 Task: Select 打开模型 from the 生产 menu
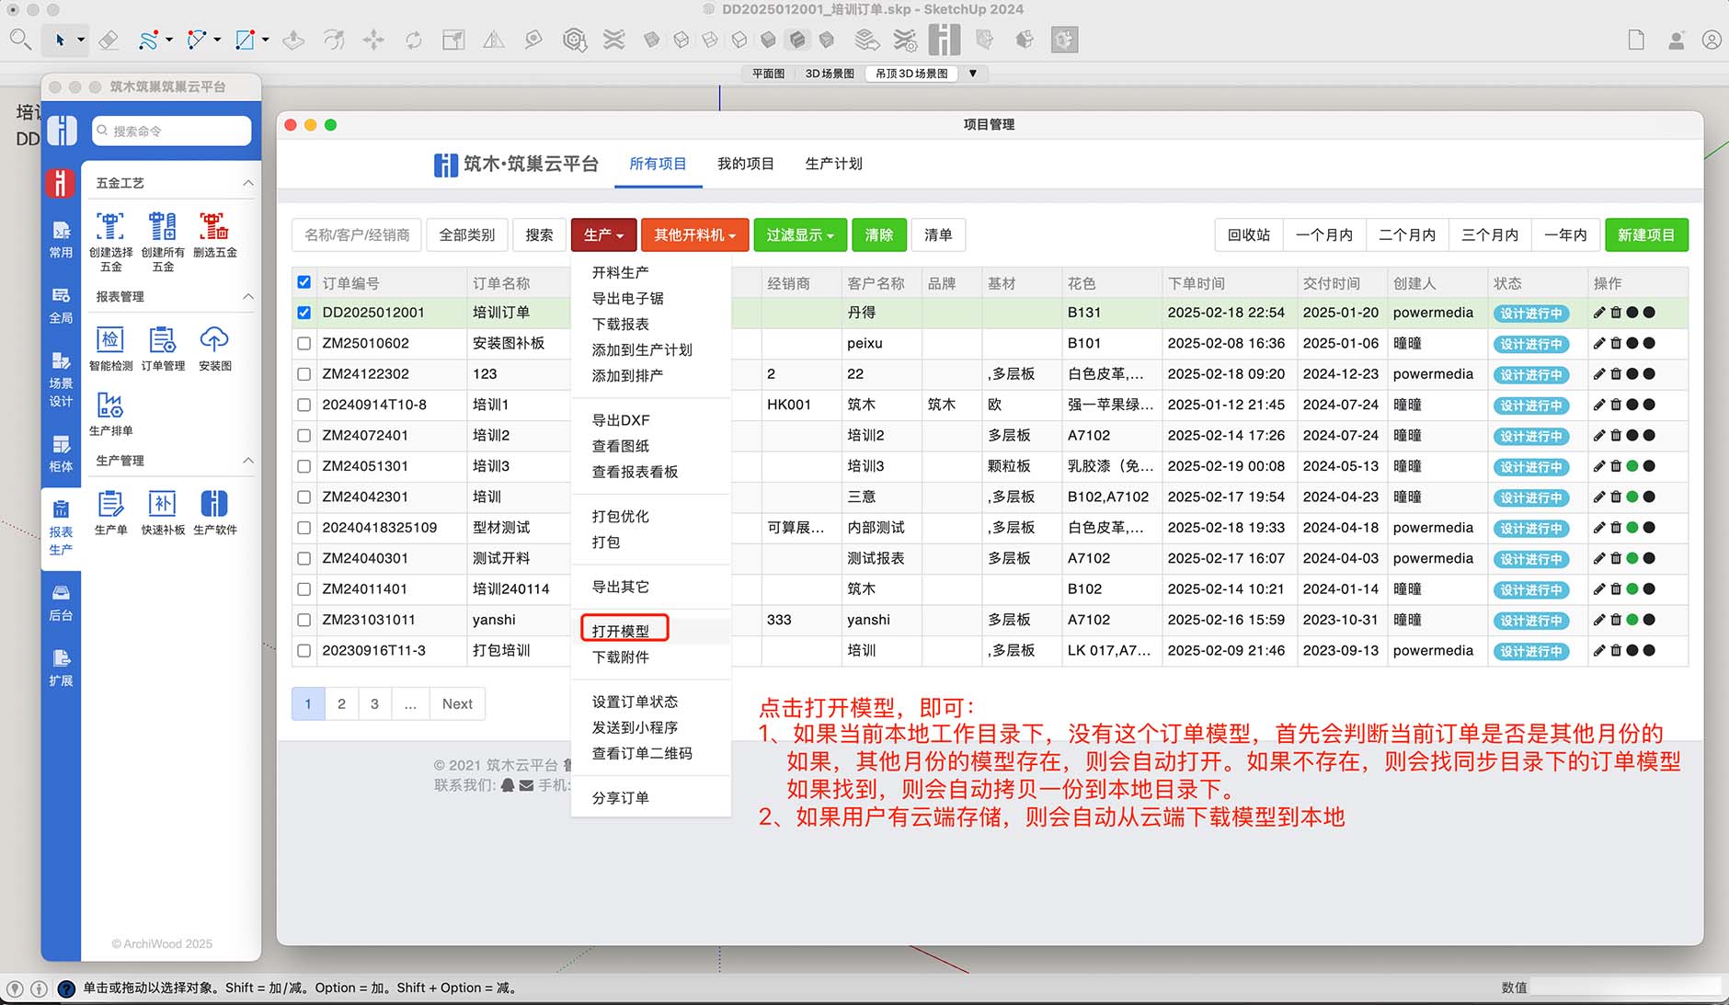(622, 630)
